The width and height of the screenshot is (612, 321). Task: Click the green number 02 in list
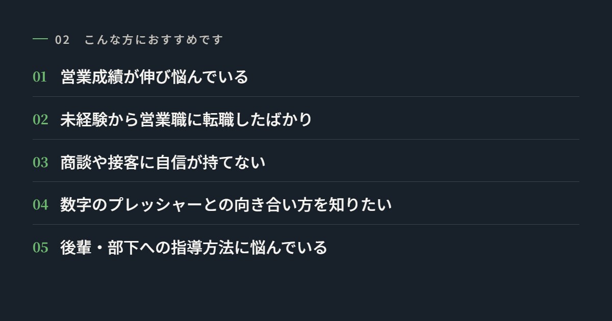pos(40,120)
